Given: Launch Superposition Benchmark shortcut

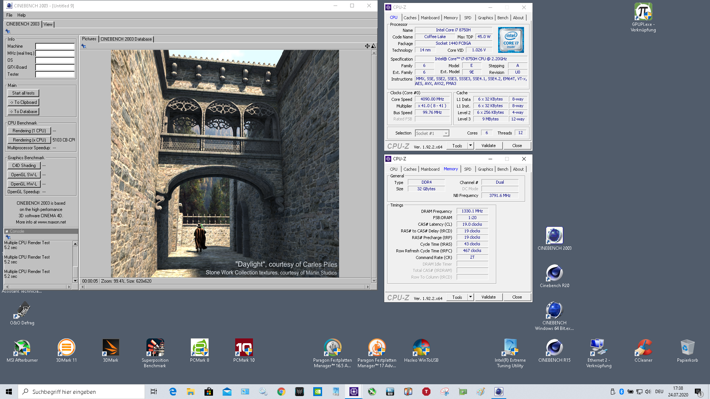Looking at the screenshot, I should pos(155,353).
